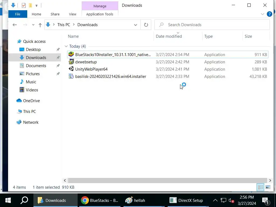Click the horizontal scrollbar left arrow
Screen dimensions: 276x207
[65, 180]
